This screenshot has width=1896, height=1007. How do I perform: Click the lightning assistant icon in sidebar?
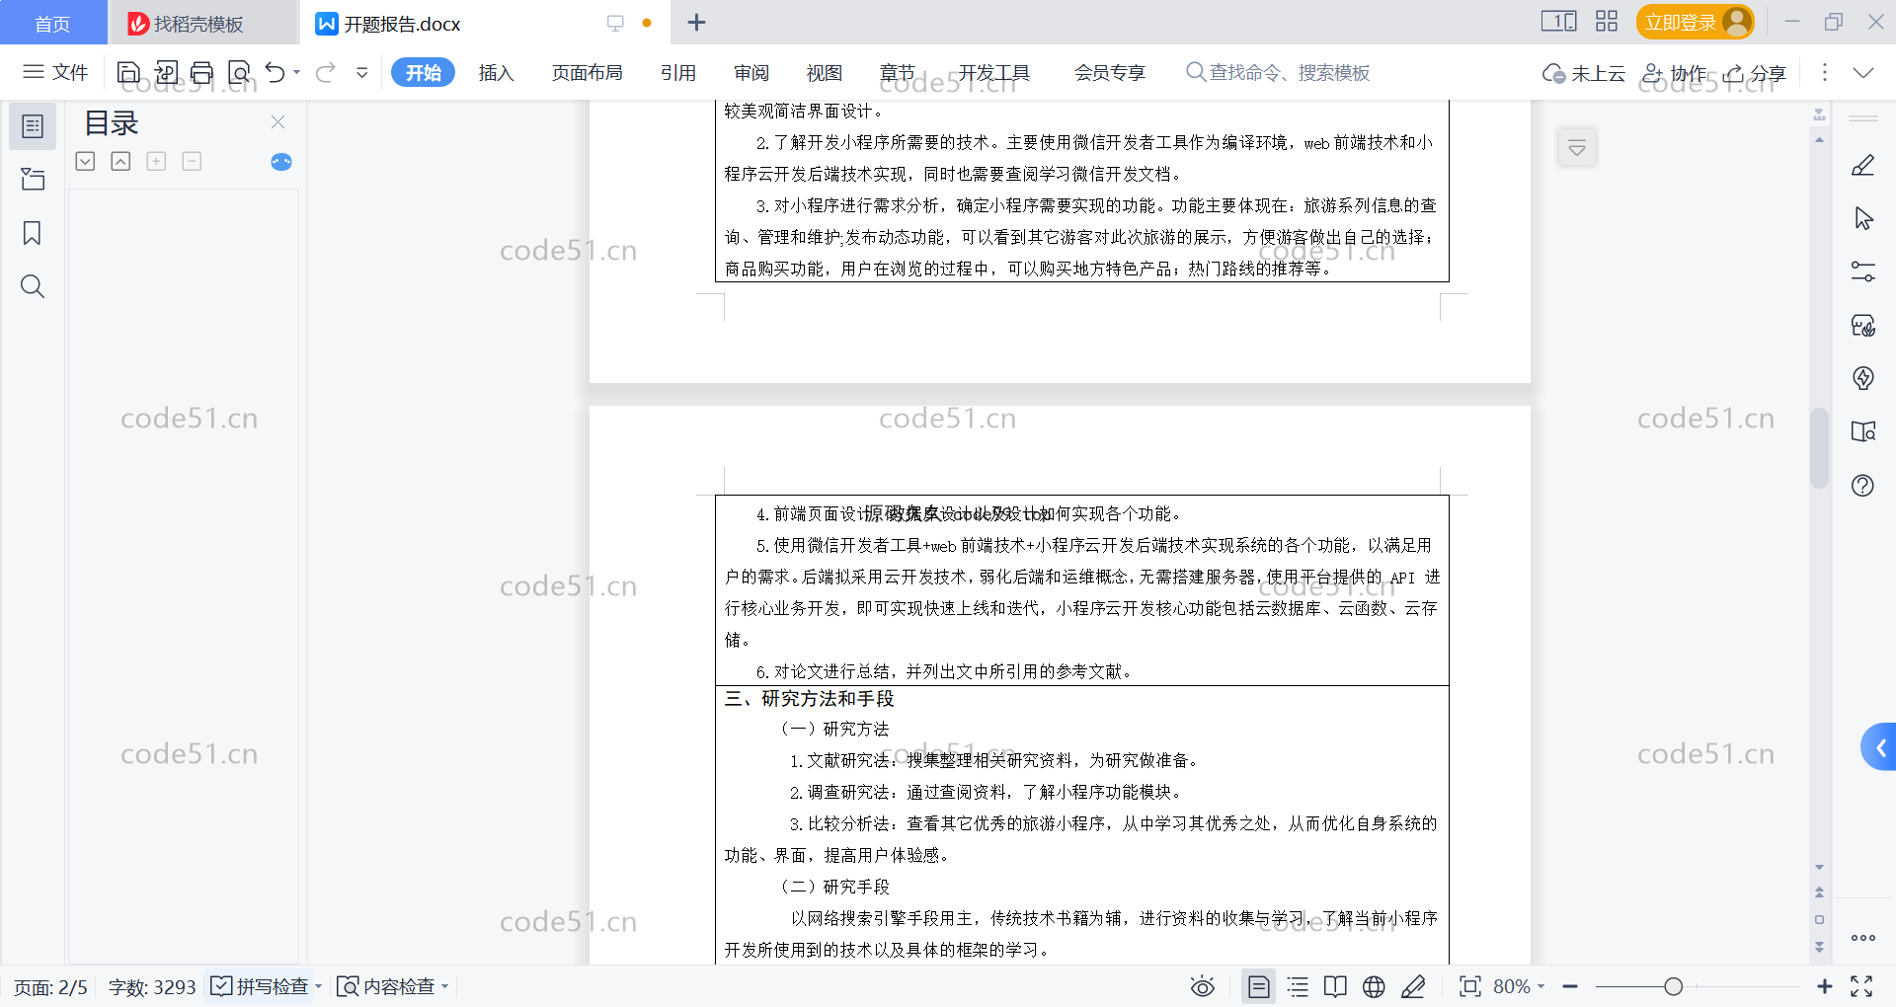[1863, 378]
